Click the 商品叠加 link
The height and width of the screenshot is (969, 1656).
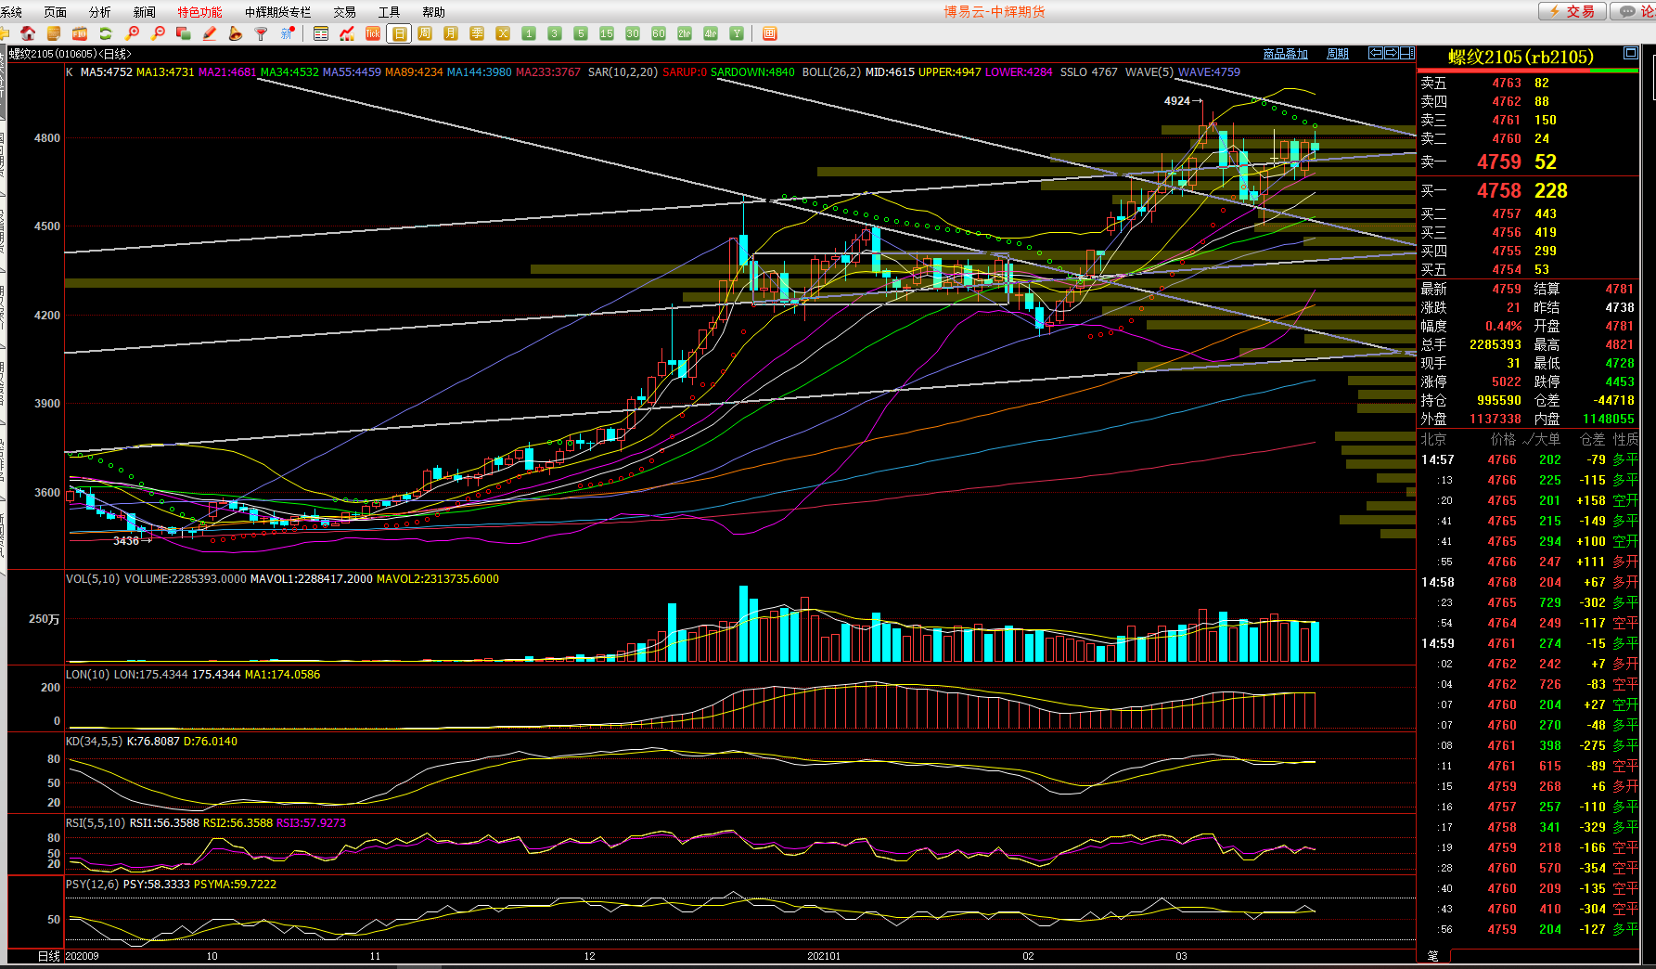tap(1285, 54)
